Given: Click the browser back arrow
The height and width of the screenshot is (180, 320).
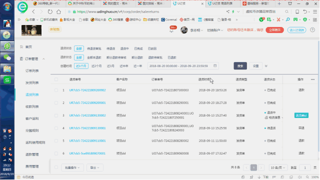Looking at the screenshot, I should tap(33, 11).
